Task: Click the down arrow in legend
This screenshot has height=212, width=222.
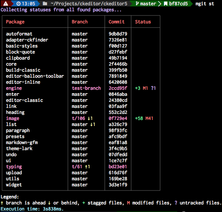Action: coord(49,203)
